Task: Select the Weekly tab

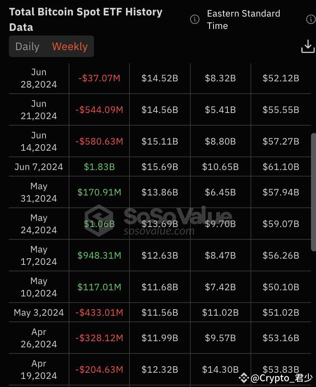Action: point(69,46)
